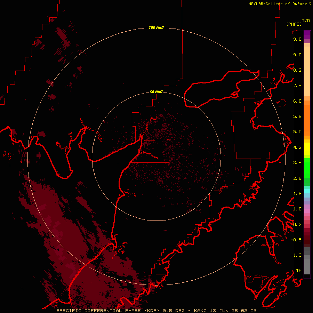Pick the yellow band of the color bar
The height and width of the screenshot is (313, 313).
(307, 149)
